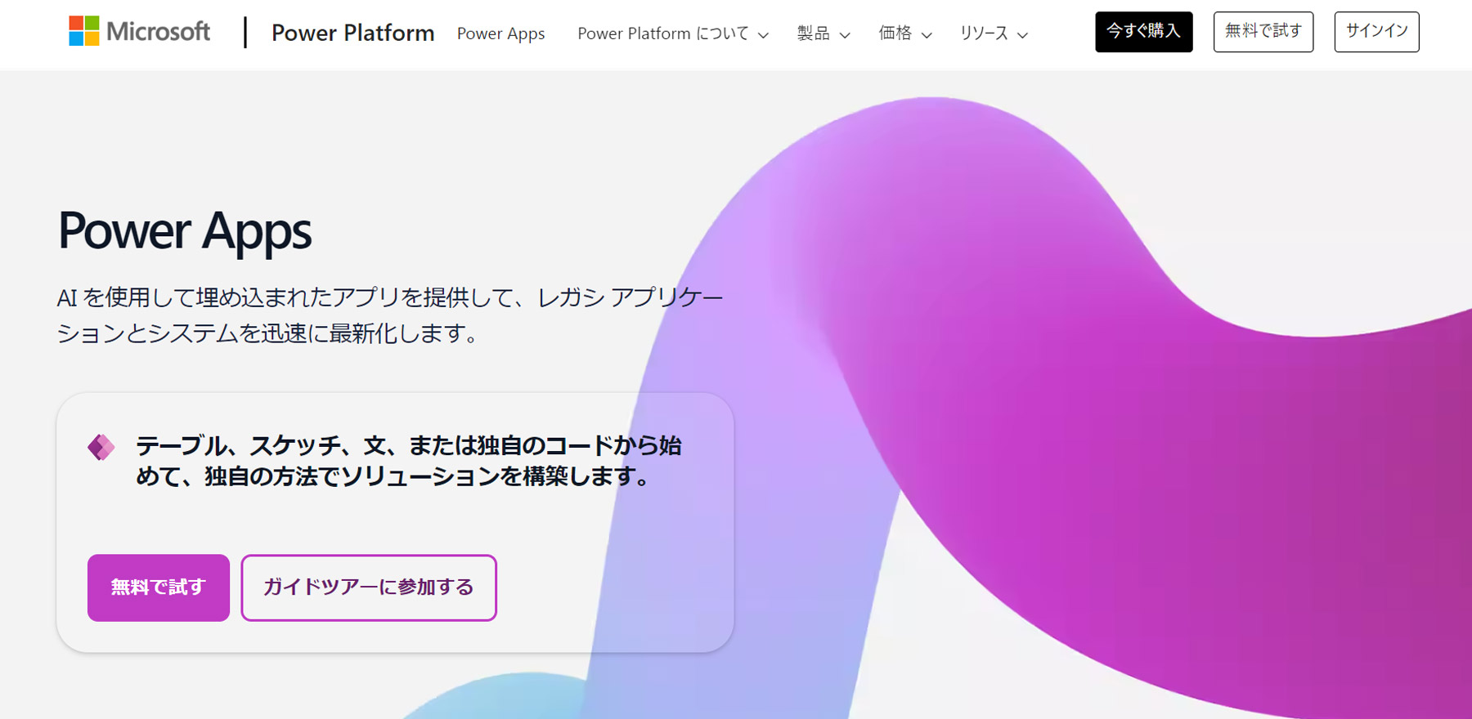The image size is (1472, 719).
Task: Click the text starting with テーブル、スケッチ
Action: (408, 461)
